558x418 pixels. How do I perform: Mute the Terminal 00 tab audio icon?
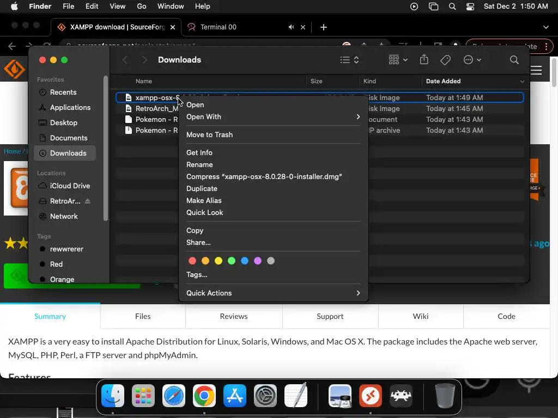pos(291,27)
